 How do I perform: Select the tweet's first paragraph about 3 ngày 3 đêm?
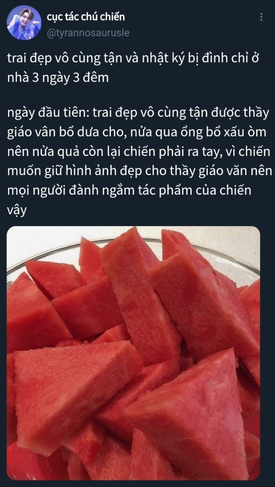point(133,68)
